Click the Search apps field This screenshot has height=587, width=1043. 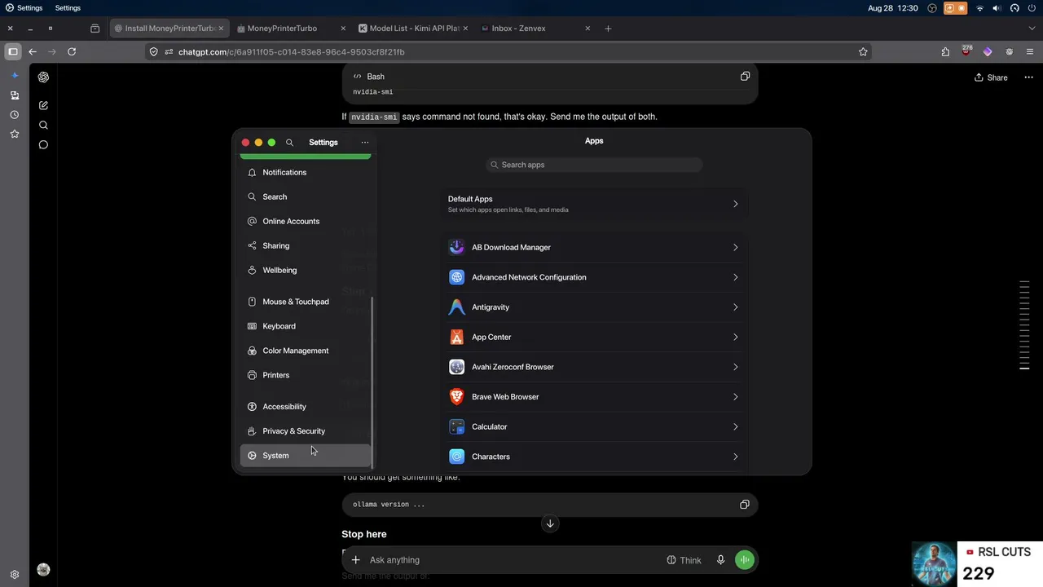tap(594, 165)
